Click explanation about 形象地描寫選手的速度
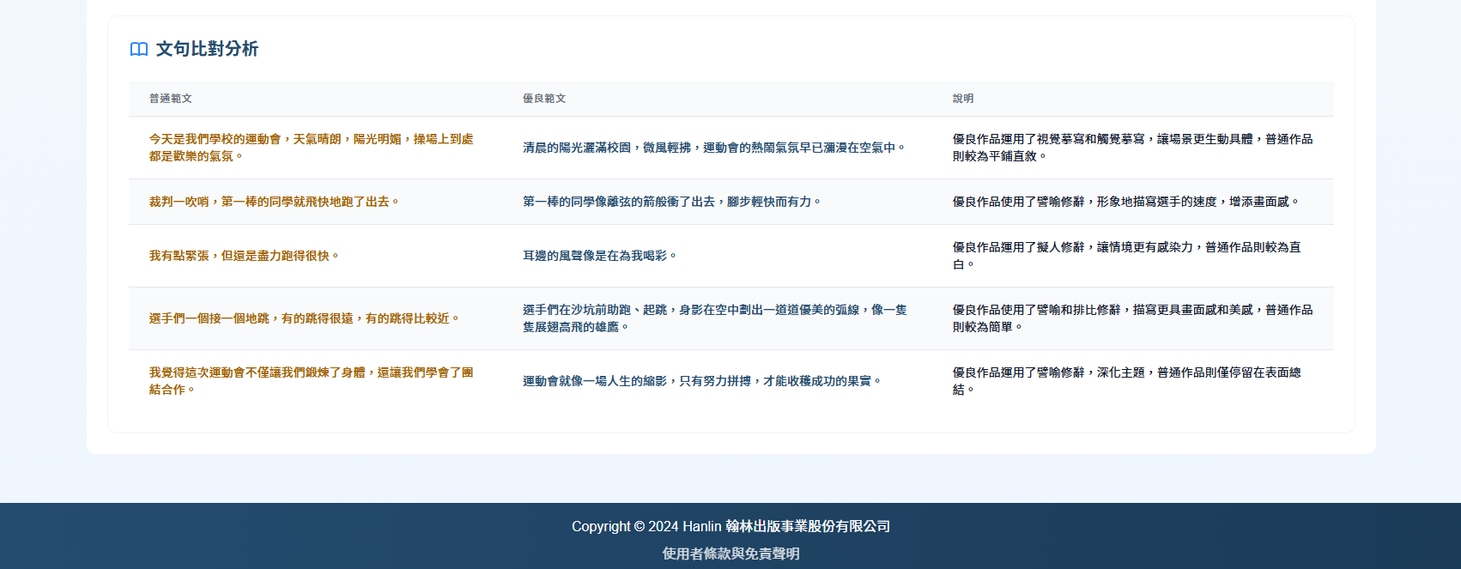This screenshot has height=569, width=1461. click(1125, 202)
